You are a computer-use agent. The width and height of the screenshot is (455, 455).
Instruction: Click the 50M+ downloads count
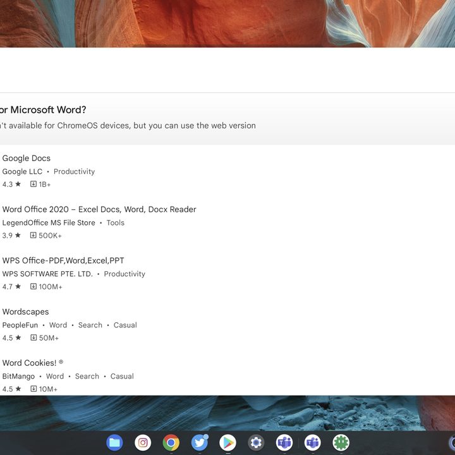pyautogui.click(x=49, y=337)
